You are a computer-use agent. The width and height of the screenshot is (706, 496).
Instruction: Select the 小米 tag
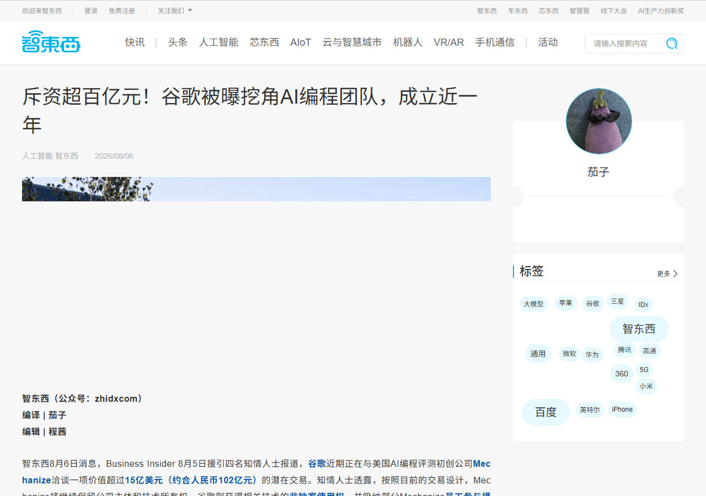tap(646, 386)
